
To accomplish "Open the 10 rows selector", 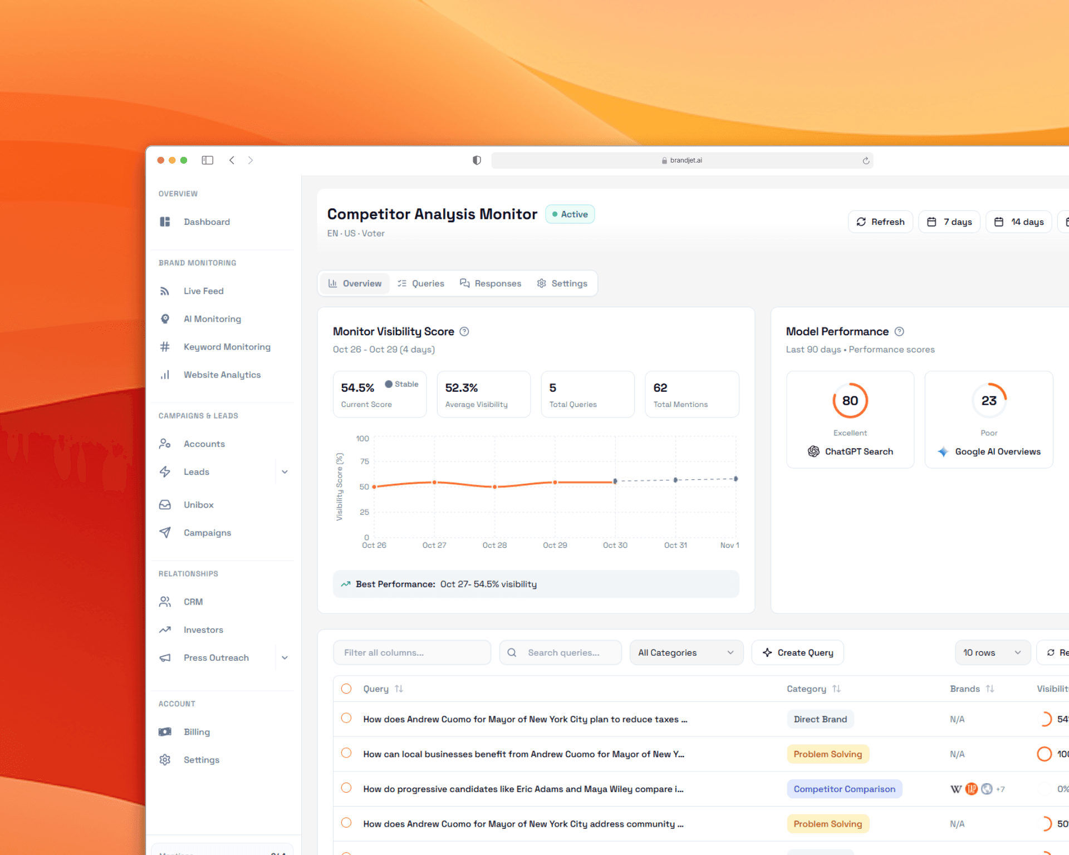I will [x=992, y=652].
